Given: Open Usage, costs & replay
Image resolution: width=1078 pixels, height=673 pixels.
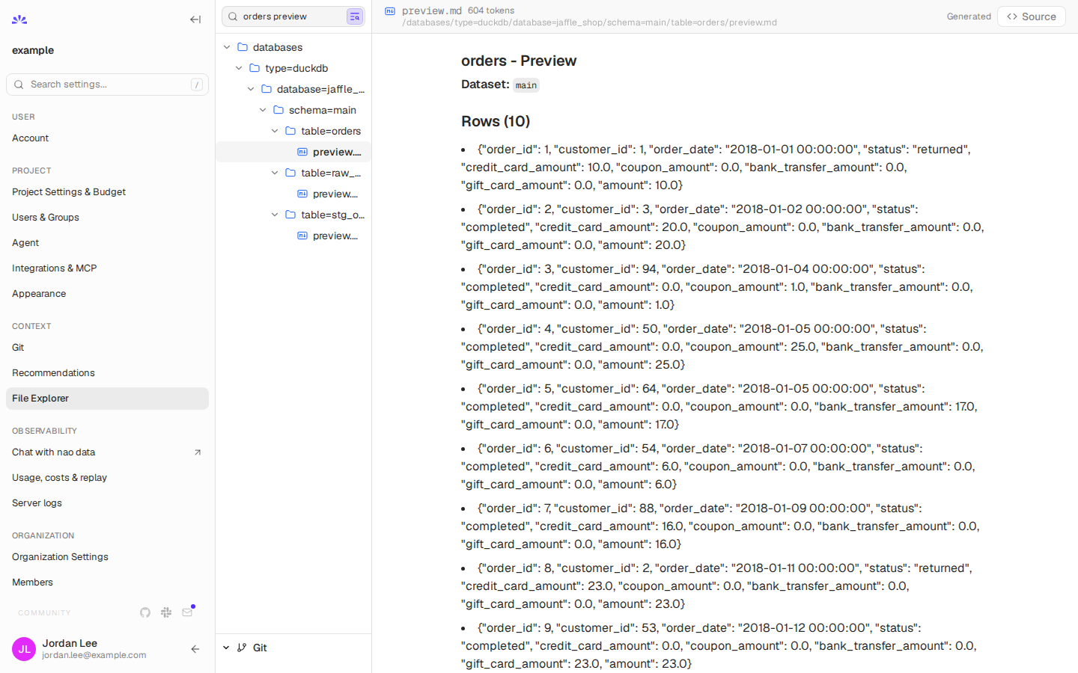Looking at the screenshot, I should pyautogui.click(x=107, y=478).
